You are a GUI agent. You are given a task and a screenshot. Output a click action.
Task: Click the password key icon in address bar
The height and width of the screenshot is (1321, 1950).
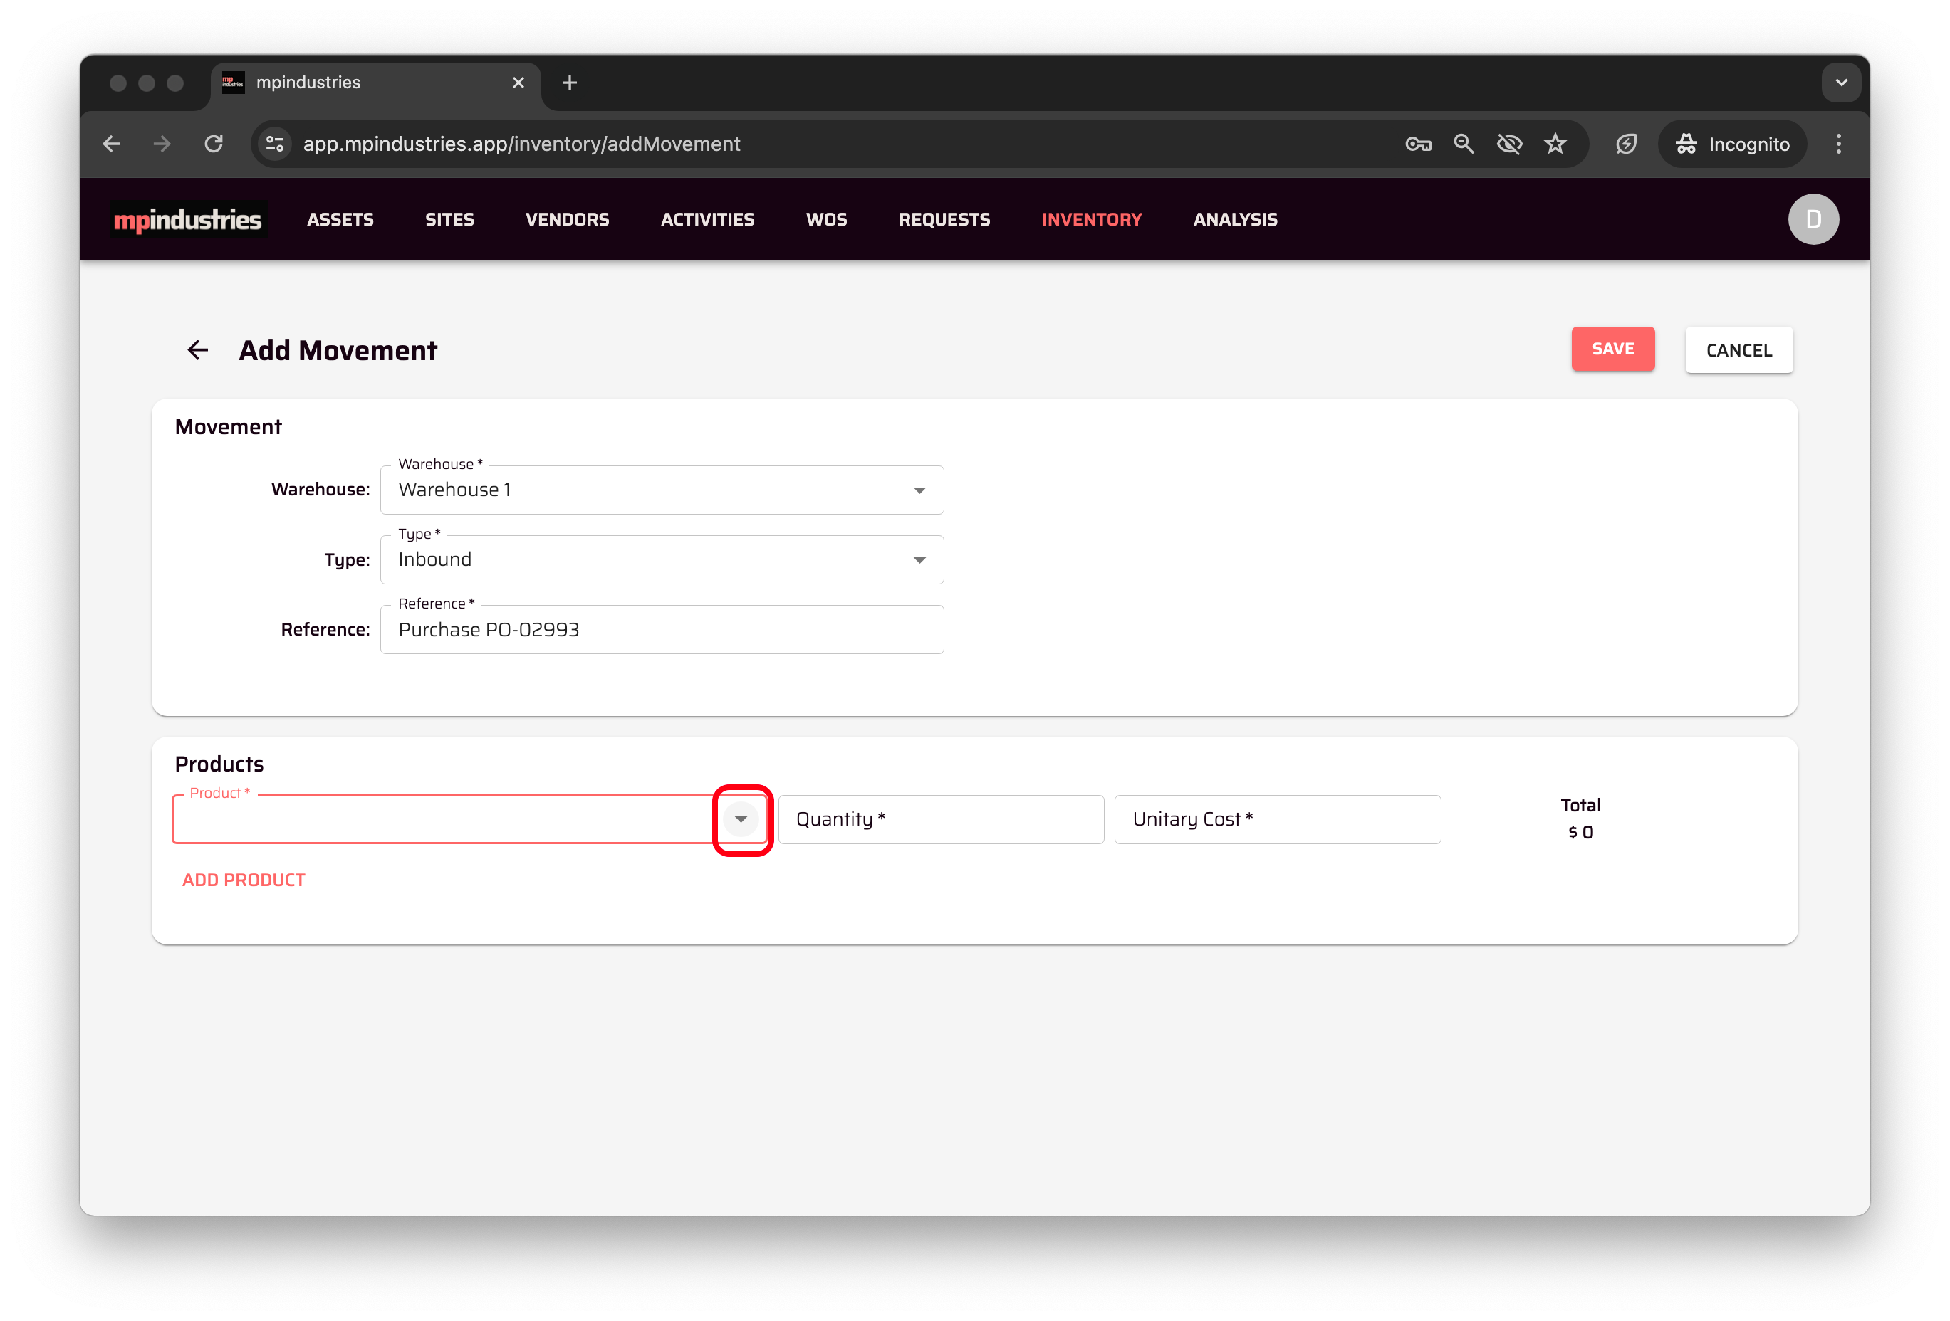click(x=1417, y=144)
